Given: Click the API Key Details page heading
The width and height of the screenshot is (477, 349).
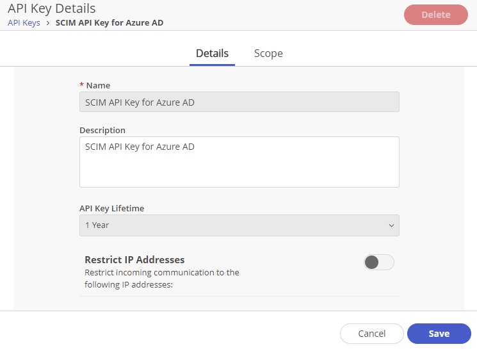Looking at the screenshot, I should pyautogui.click(x=51, y=8).
